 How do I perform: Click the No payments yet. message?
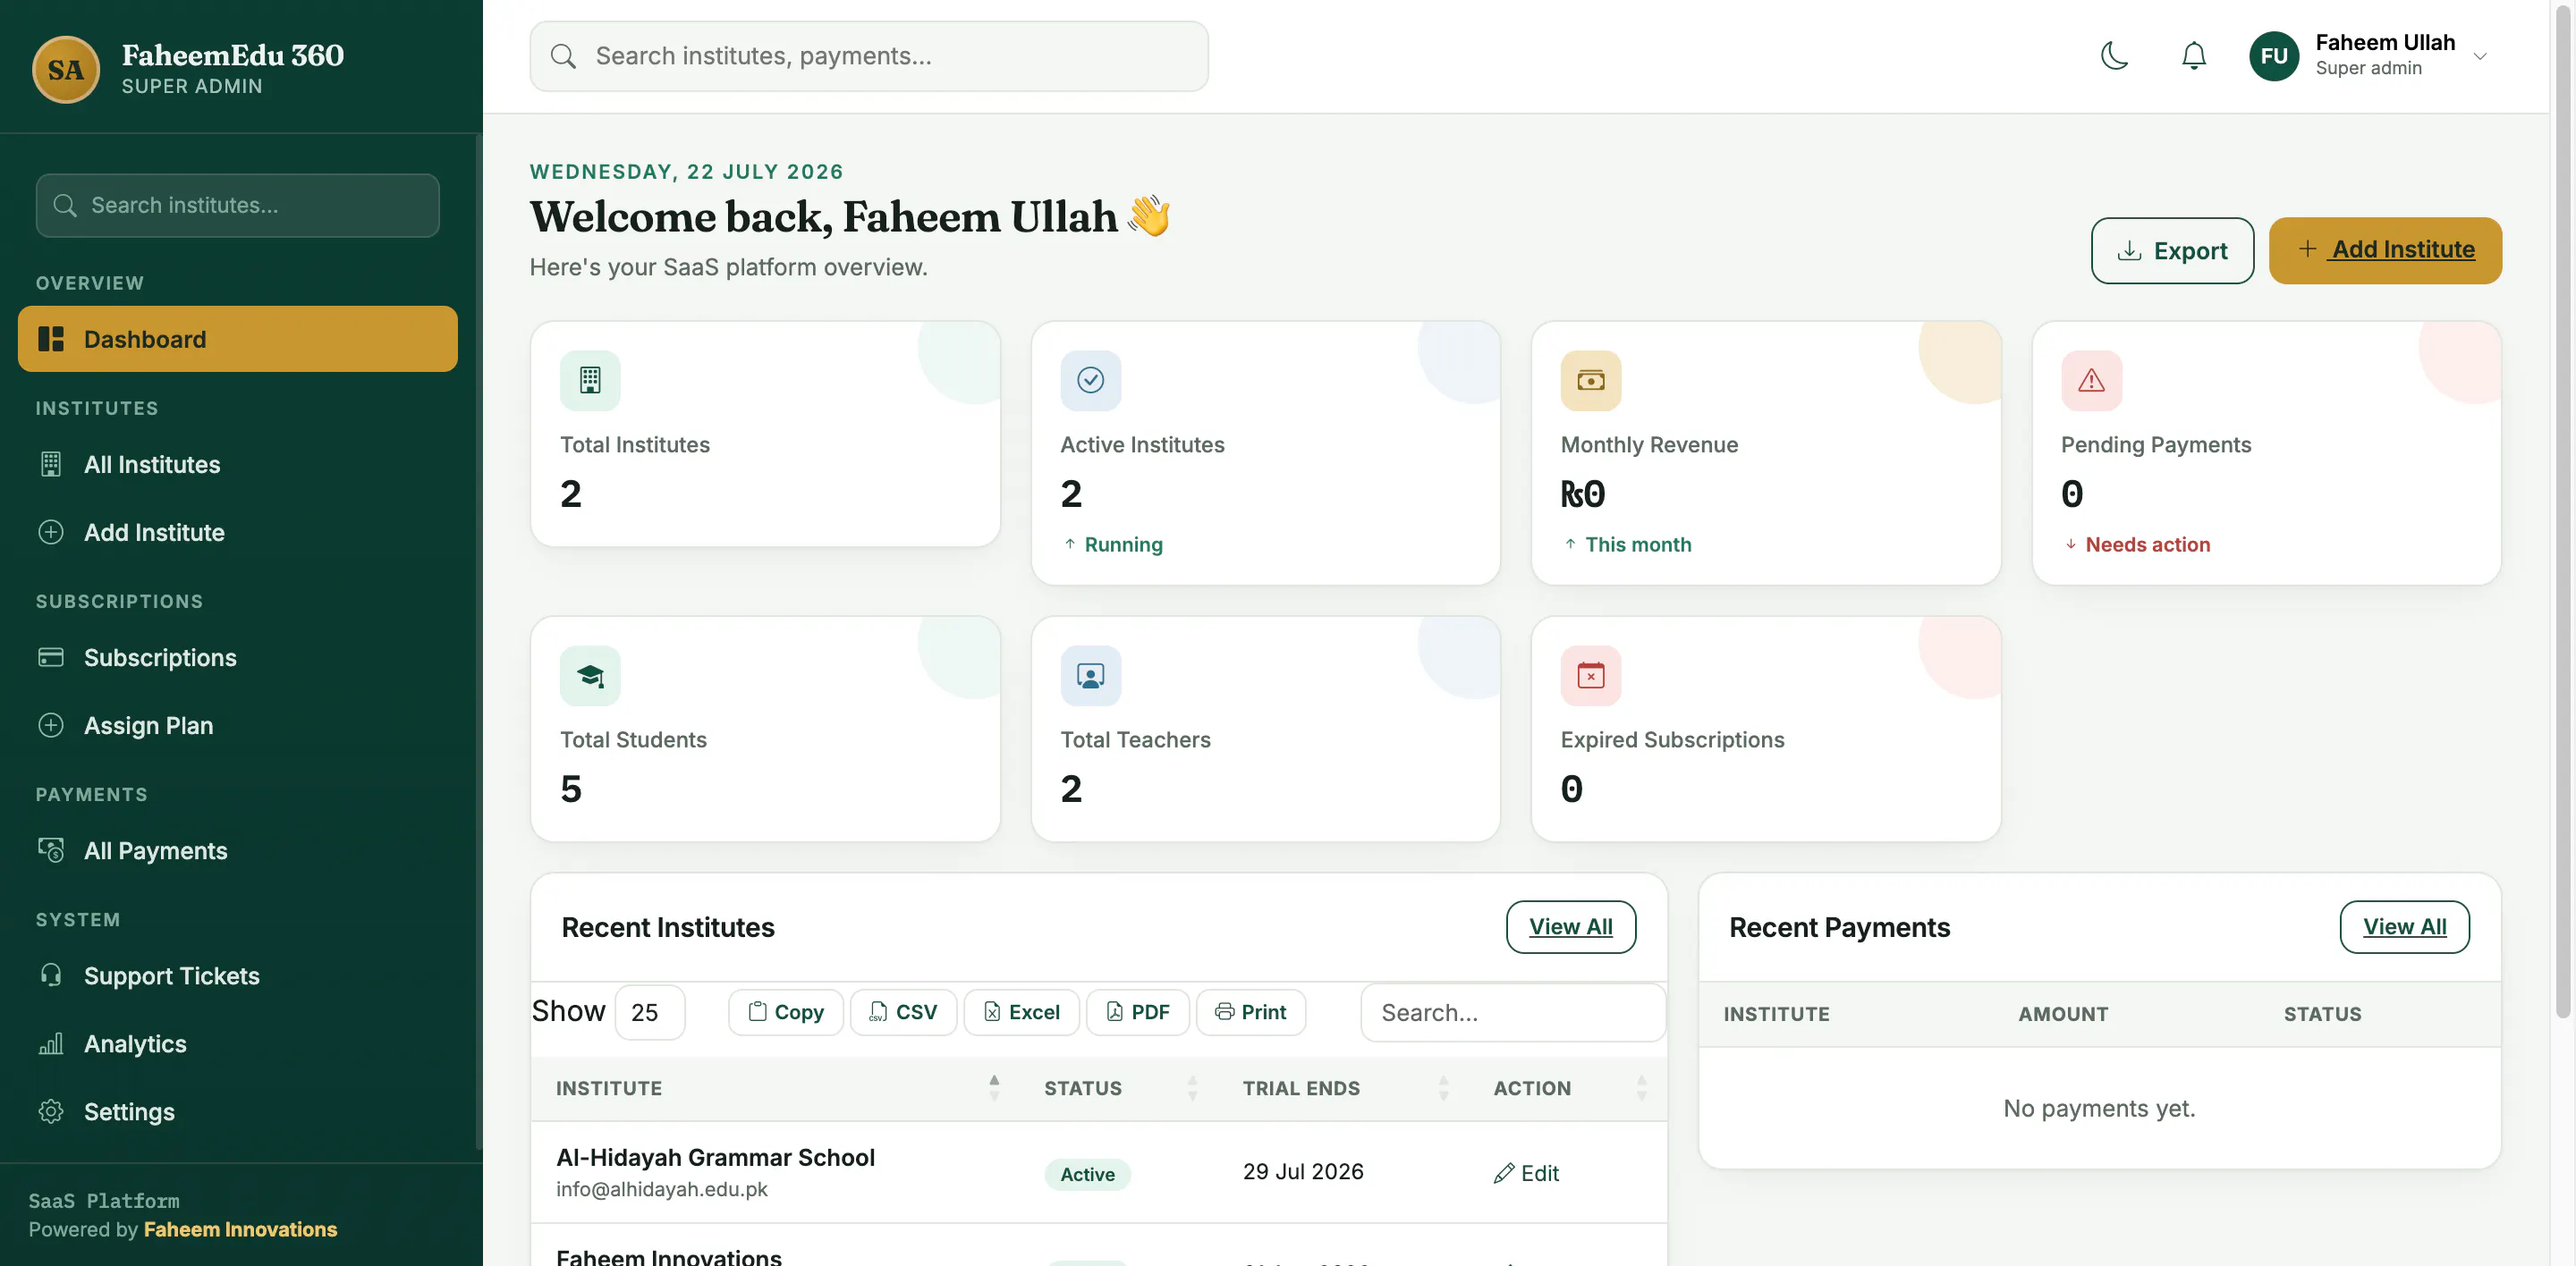tap(2098, 1108)
